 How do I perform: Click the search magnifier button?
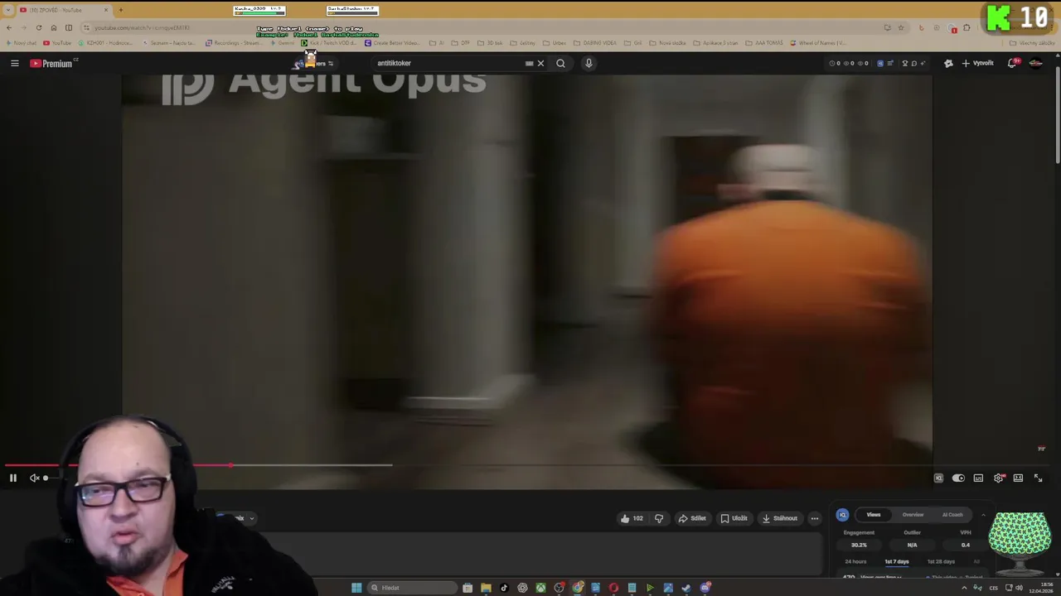click(x=560, y=63)
